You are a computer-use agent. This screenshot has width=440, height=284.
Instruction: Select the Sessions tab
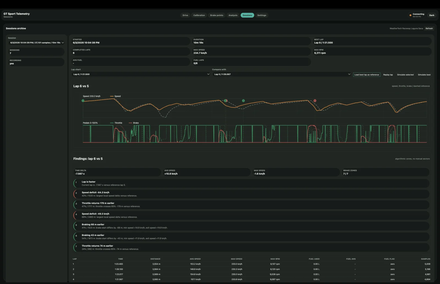pyautogui.click(x=247, y=15)
